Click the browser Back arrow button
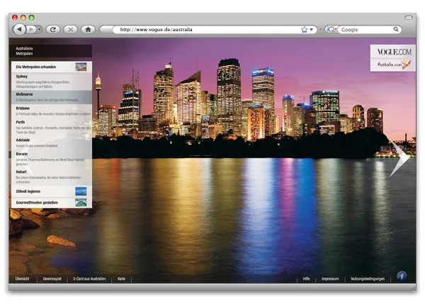Image resolution: width=425 pixels, height=305 pixels. click(19, 29)
